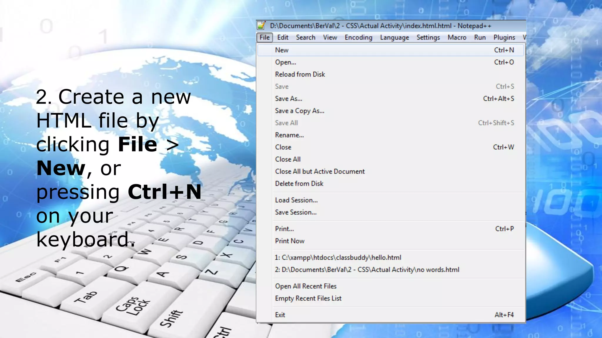The height and width of the screenshot is (338, 602).
Task: Select Open All Recent Files
Action: pyautogui.click(x=305, y=286)
